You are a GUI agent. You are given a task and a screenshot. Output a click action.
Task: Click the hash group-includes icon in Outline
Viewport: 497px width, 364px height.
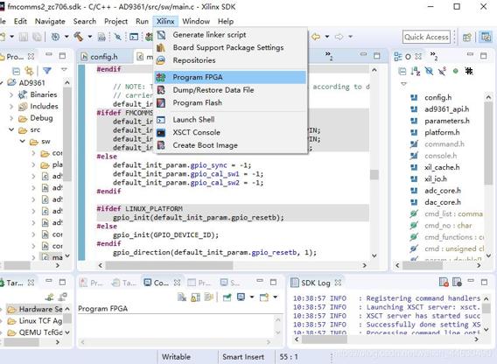click(469, 71)
